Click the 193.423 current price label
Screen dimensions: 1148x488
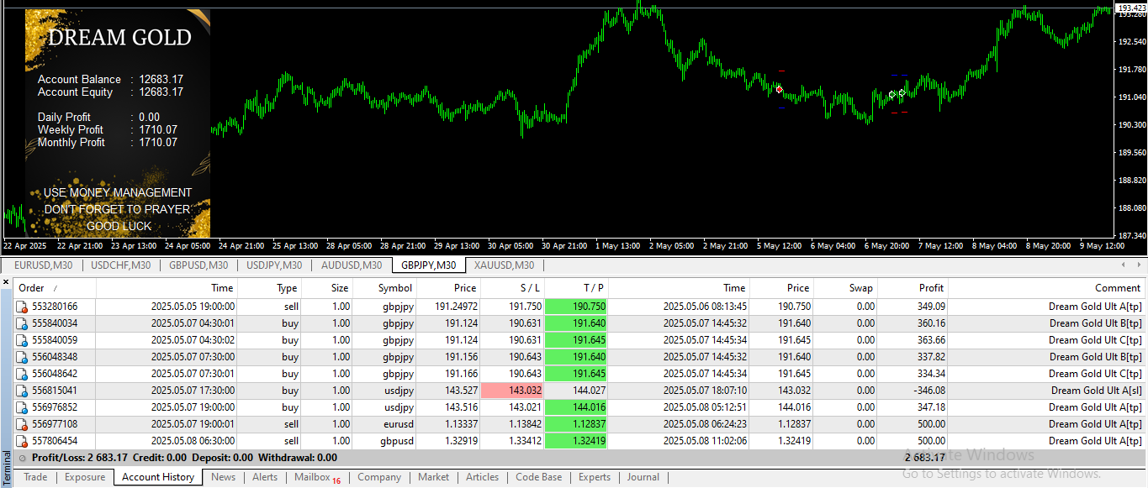(1131, 8)
